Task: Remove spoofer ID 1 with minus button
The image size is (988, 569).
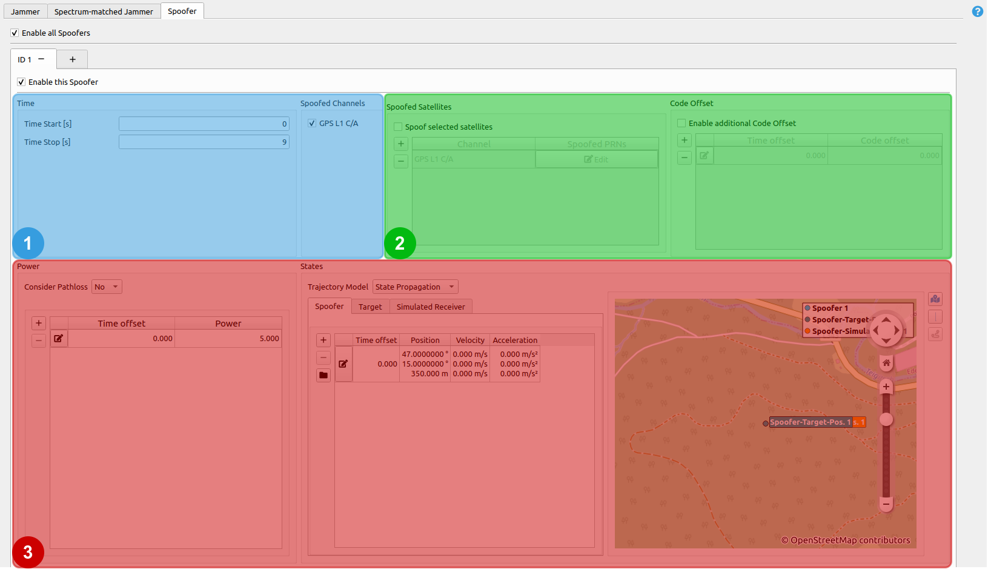Action: [41, 59]
